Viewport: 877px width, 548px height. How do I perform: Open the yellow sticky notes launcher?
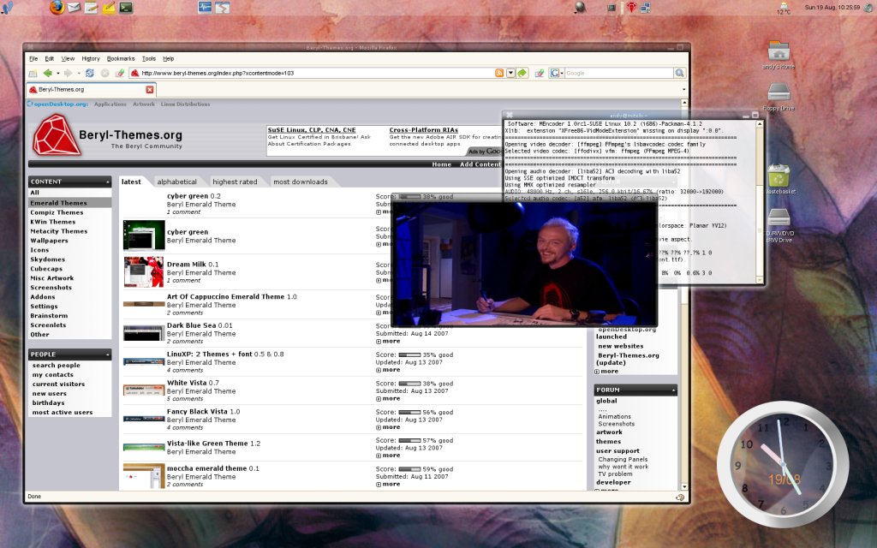click(109, 8)
